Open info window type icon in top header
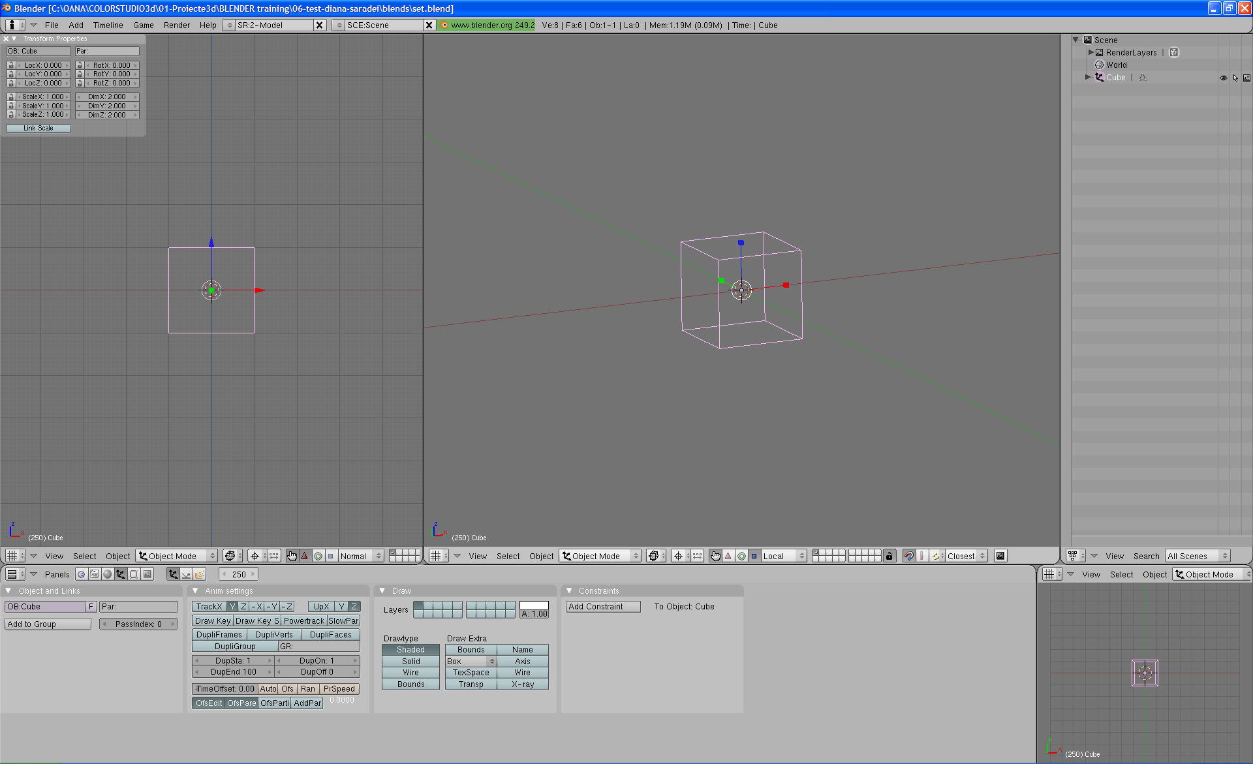The image size is (1253, 764). 15,25
